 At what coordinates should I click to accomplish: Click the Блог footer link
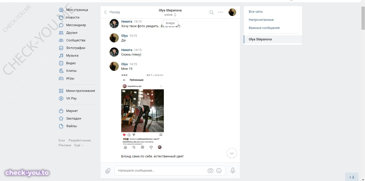coord(62,140)
